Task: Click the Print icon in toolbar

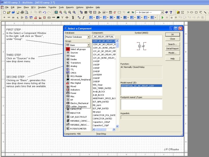Action: [x=22, y=13]
